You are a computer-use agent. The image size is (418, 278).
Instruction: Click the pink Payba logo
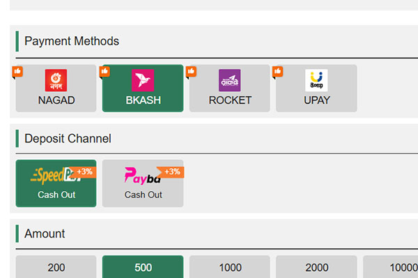pos(139,176)
